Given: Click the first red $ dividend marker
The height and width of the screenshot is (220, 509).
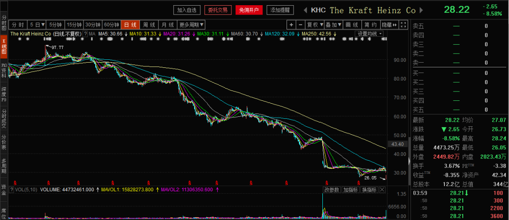Looking at the screenshot, I should [14, 182].
